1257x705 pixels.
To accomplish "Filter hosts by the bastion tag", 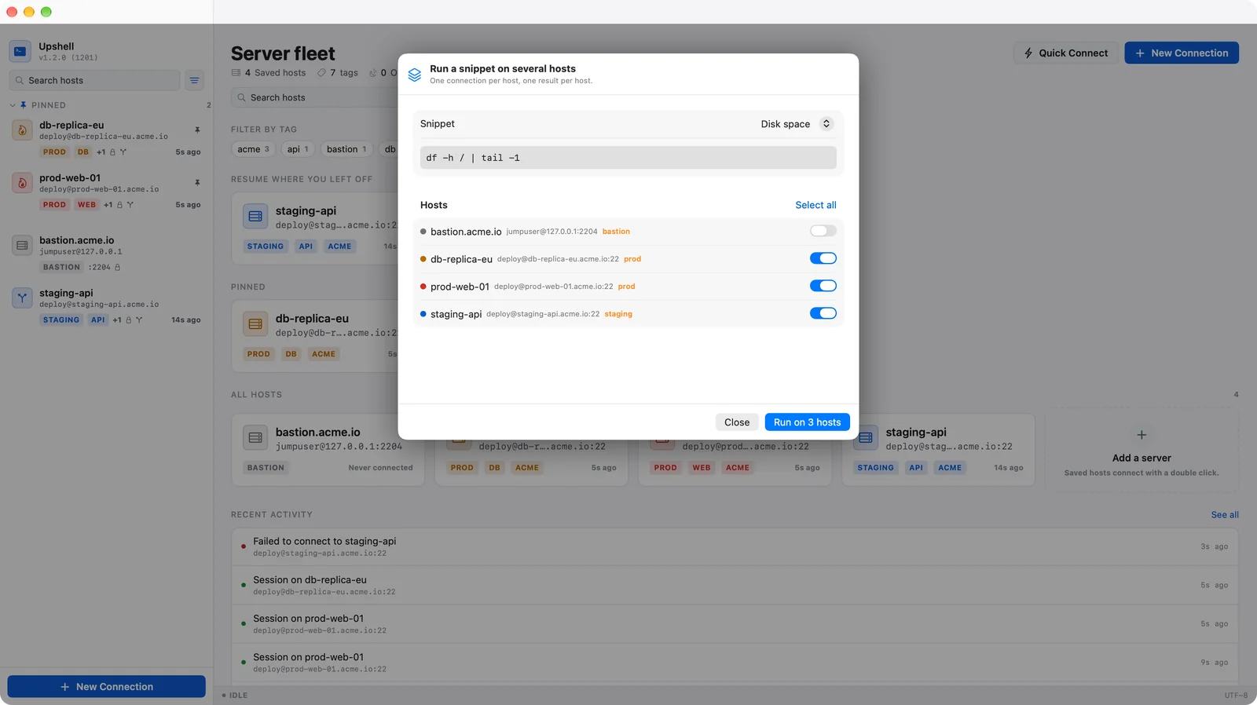I will pos(346,149).
